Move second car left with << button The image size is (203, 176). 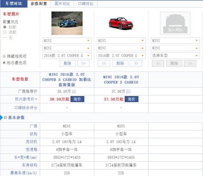pyautogui.click(x=104, y=63)
